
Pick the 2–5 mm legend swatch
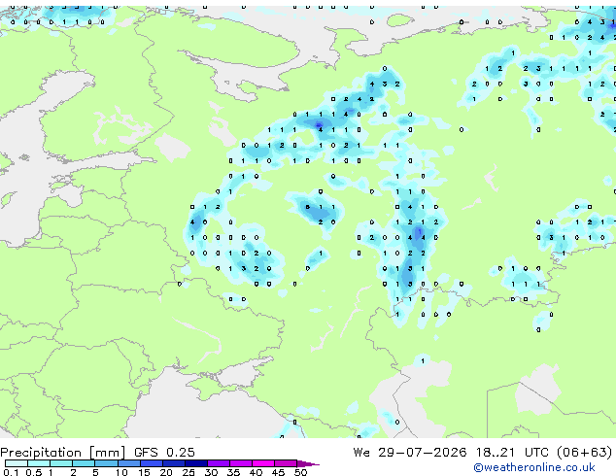[x=84, y=463]
